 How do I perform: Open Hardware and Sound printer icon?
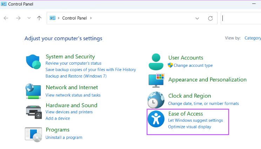click(34, 112)
